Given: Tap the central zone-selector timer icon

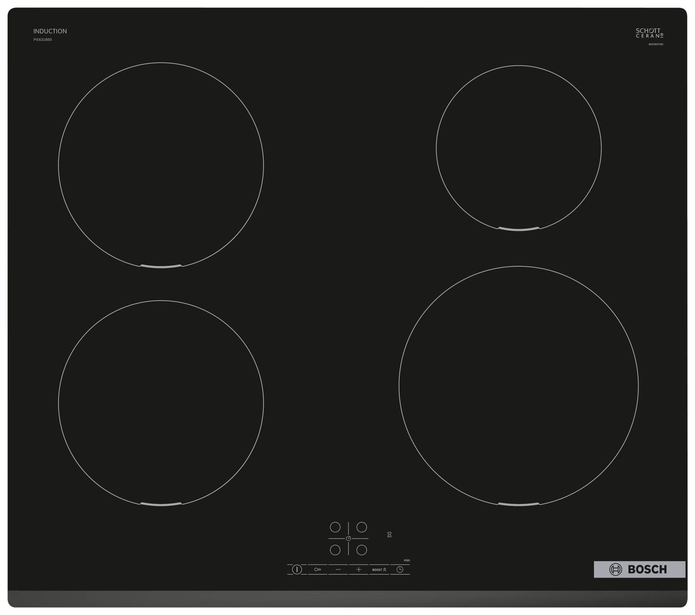Looking at the screenshot, I should [x=348, y=538].
